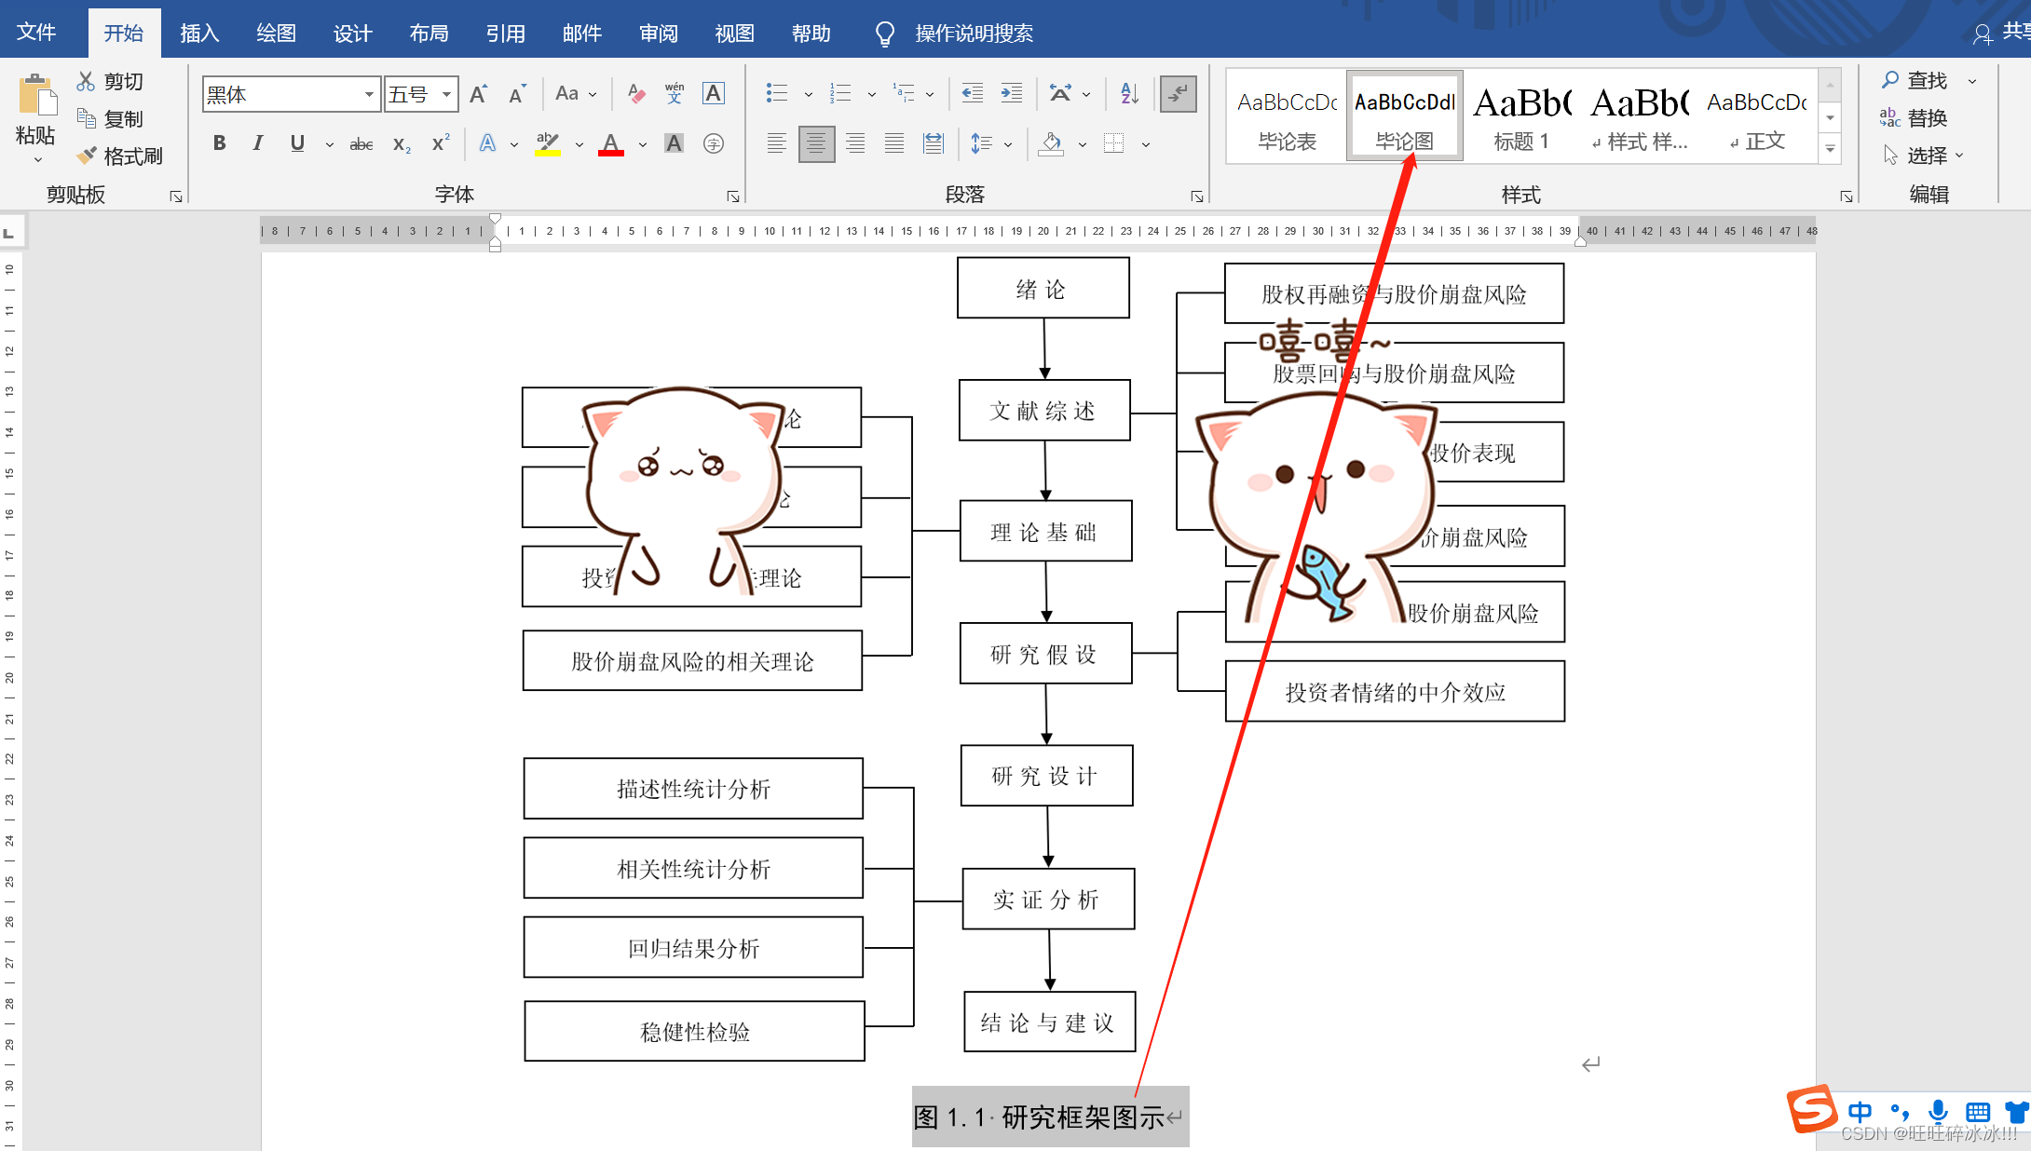Open Sogou soft keyboard icon

pyautogui.click(x=1977, y=1112)
